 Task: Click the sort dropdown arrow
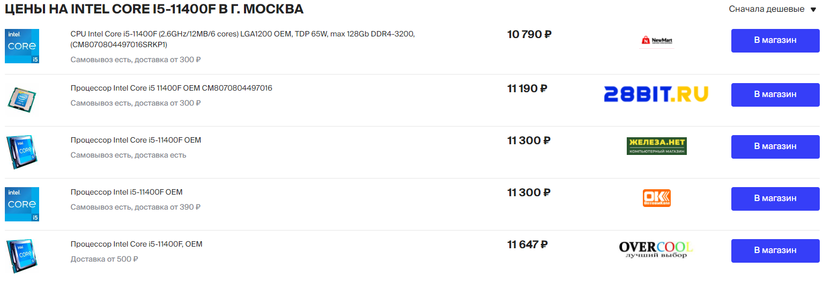813,10
